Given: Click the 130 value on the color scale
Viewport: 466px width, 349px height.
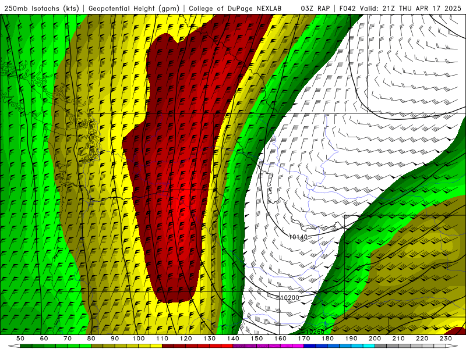Looking at the screenshot, I should (x=210, y=339).
